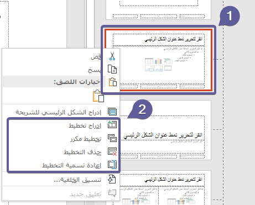Click the Duplicate Layout icon

(112, 138)
